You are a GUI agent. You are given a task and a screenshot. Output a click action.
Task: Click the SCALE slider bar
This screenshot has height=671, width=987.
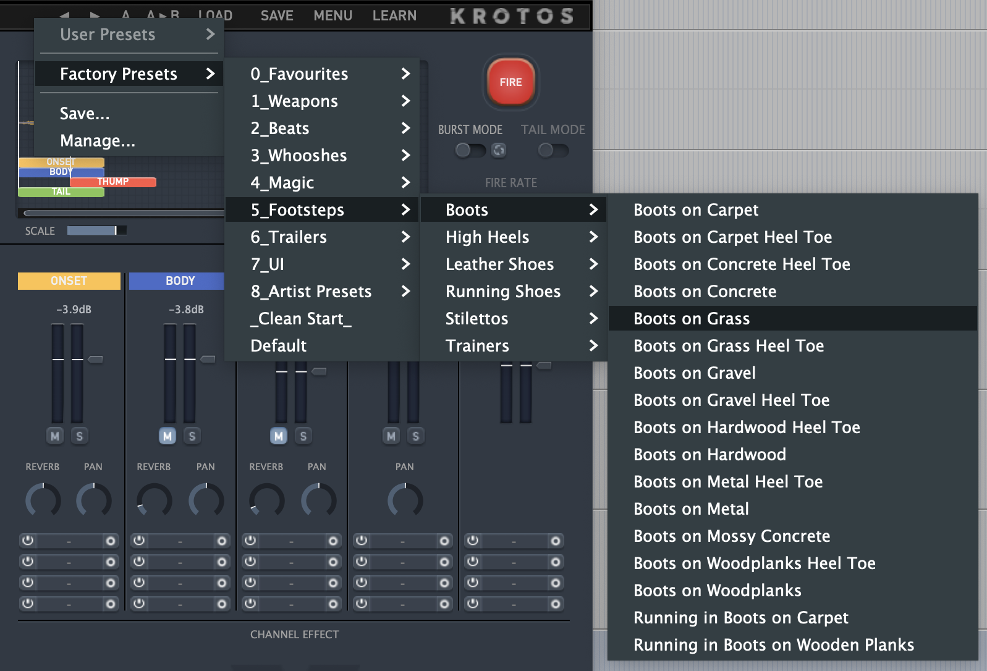96,230
